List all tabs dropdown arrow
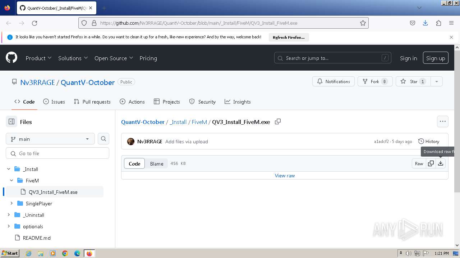460x258 pixels. point(419,8)
